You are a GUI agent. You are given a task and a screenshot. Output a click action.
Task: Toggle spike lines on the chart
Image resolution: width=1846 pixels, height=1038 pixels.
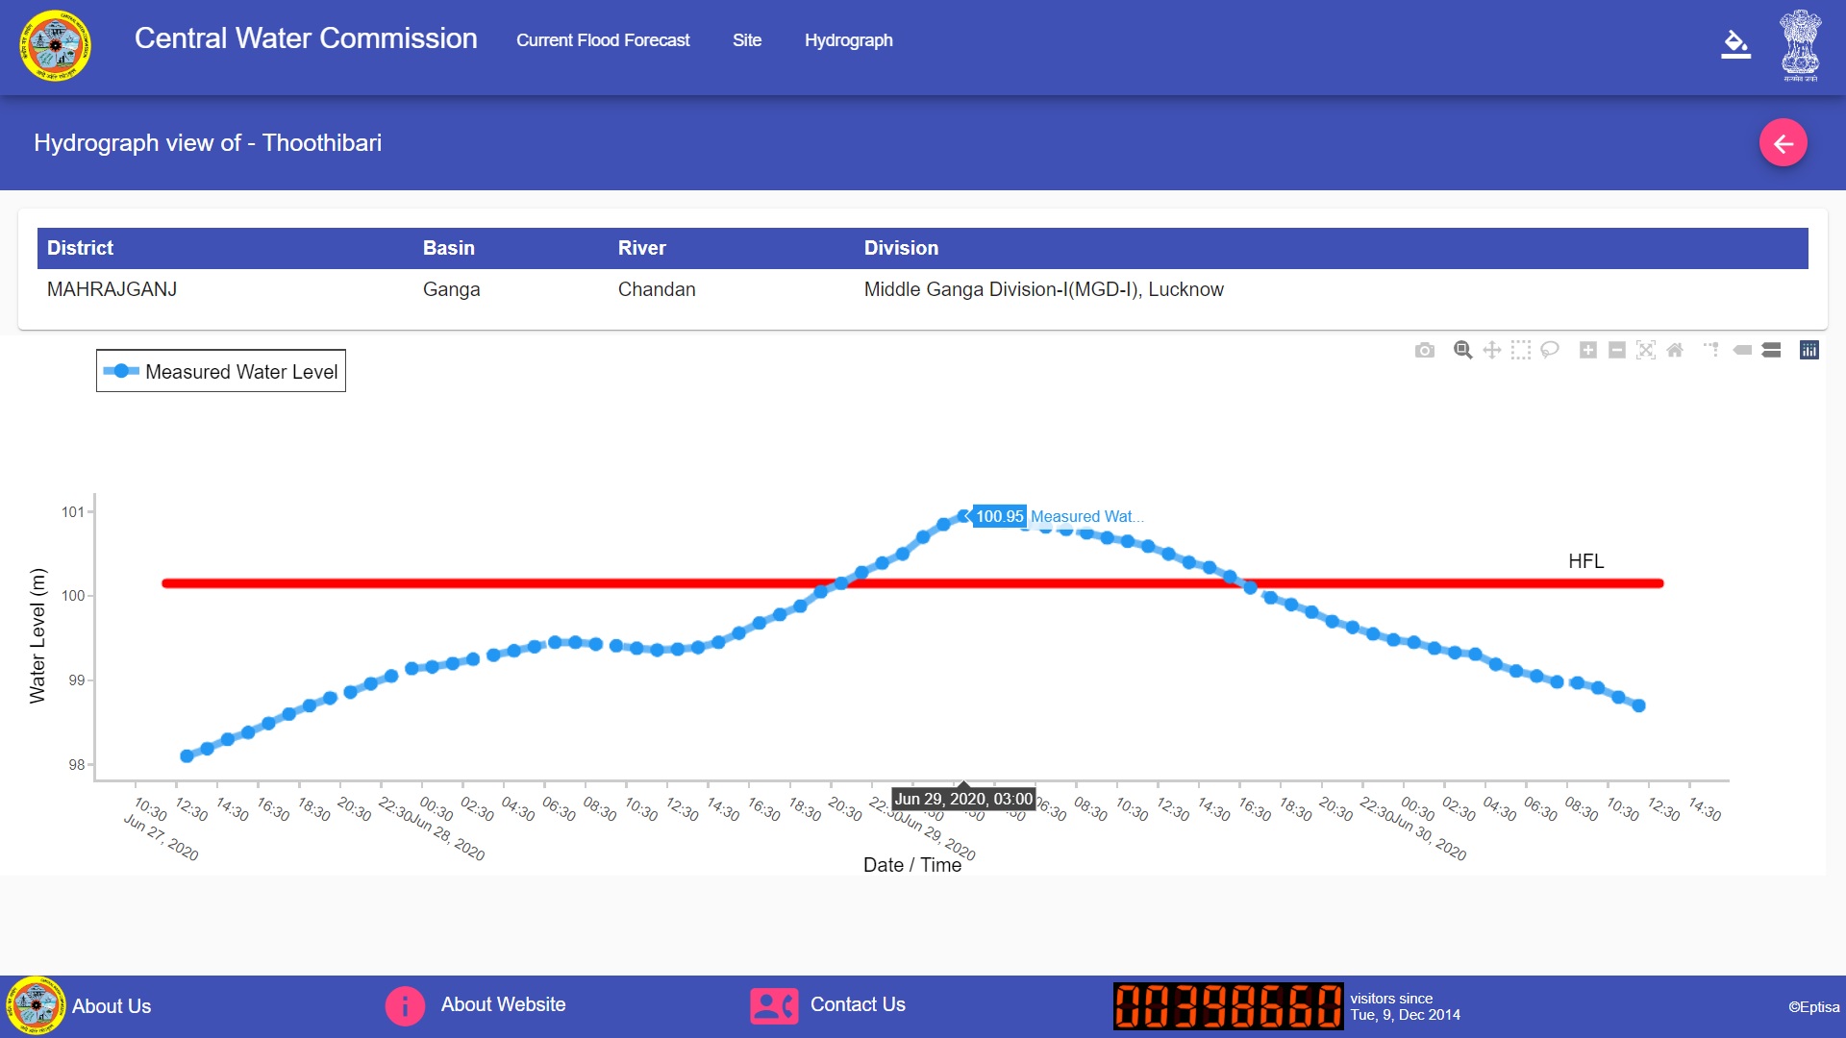1711,350
